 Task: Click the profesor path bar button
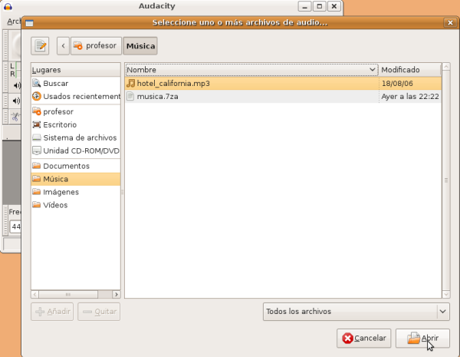click(x=95, y=45)
